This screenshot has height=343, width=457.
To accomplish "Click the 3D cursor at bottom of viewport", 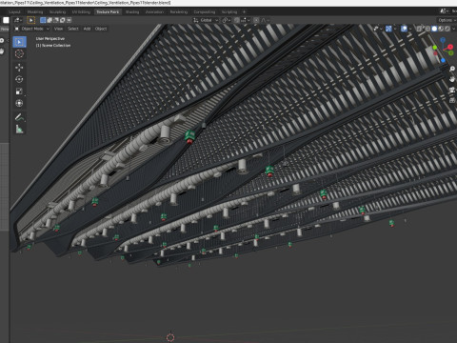I will point(170,337).
